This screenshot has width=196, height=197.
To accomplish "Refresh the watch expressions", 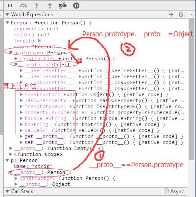I will tap(181, 15).
